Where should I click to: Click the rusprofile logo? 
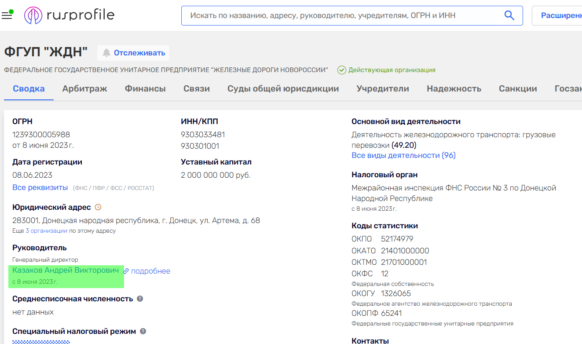(x=70, y=15)
